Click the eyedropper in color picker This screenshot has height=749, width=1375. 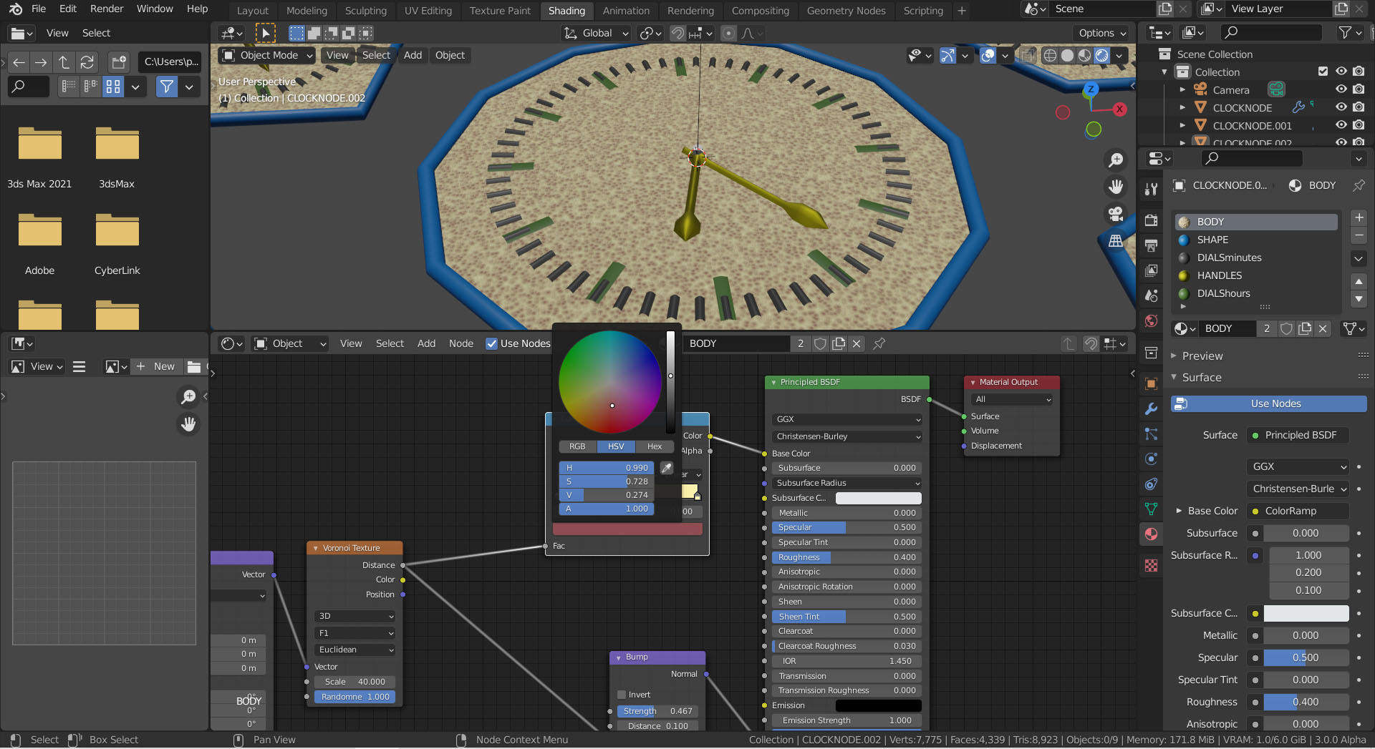pyautogui.click(x=667, y=468)
